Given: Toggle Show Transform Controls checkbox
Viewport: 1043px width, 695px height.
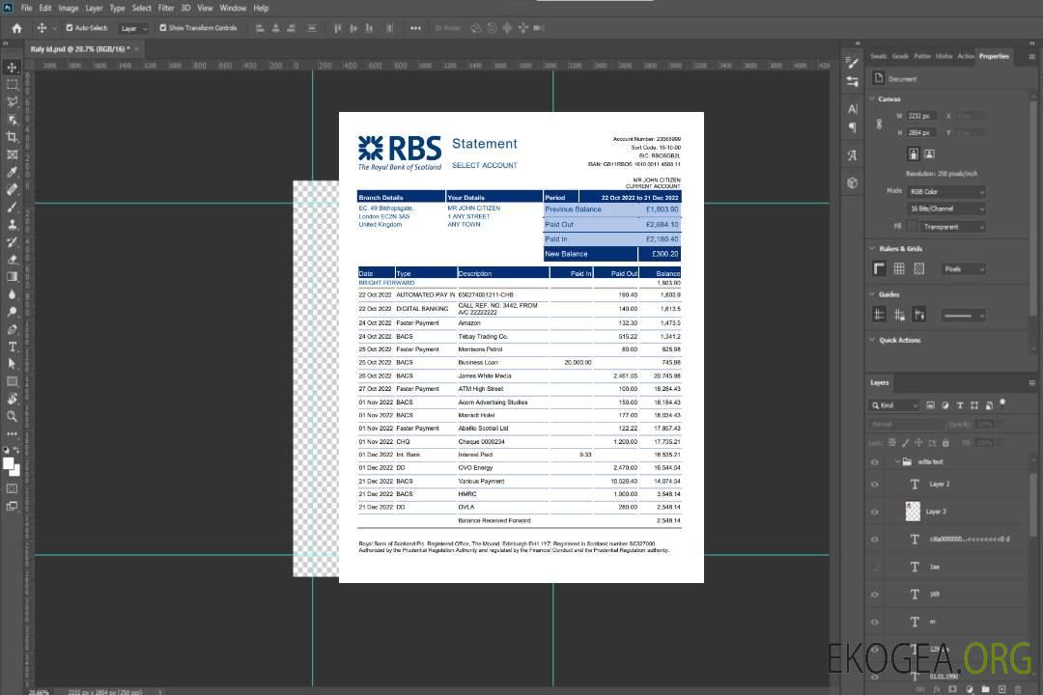Looking at the screenshot, I should (163, 28).
